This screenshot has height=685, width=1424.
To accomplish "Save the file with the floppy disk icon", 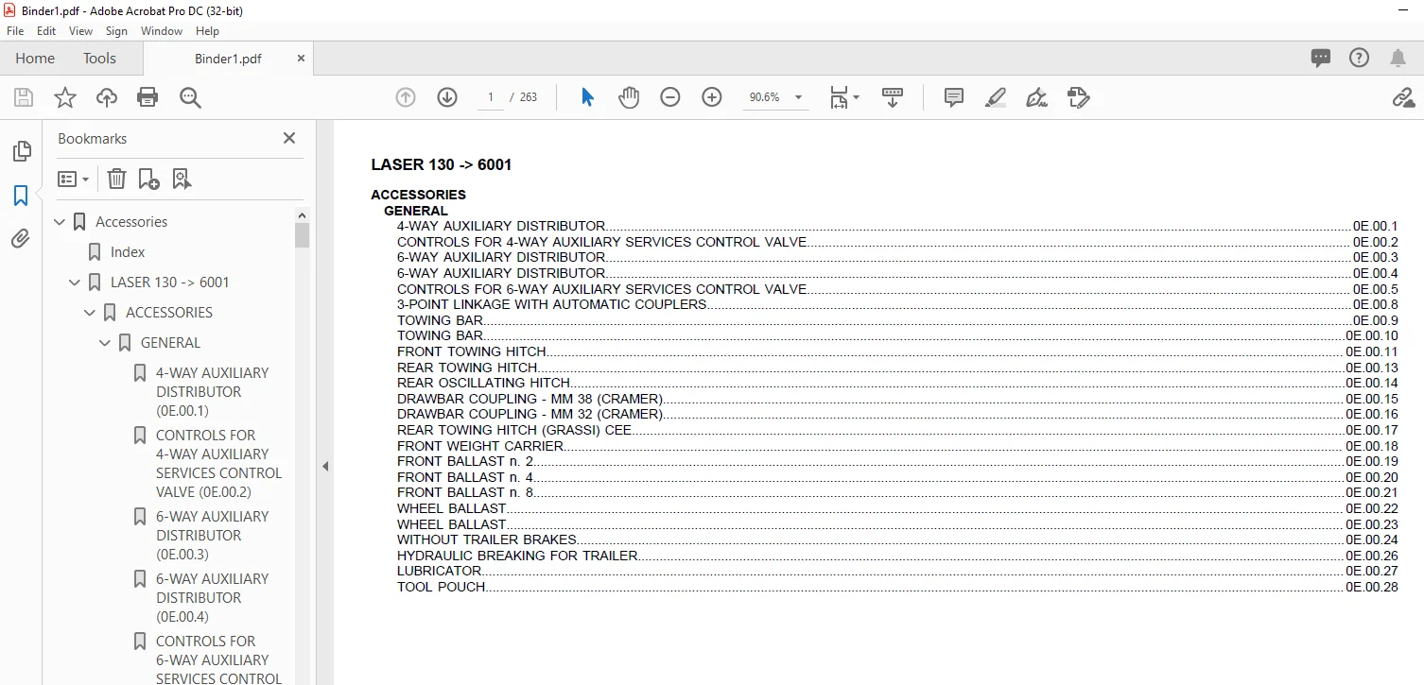I will coord(24,97).
